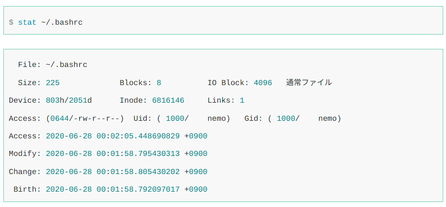Click the +0900 timezone on Birth line
Image resolution: width=446 pixels, height=207 pixels.
coord(196,189)
